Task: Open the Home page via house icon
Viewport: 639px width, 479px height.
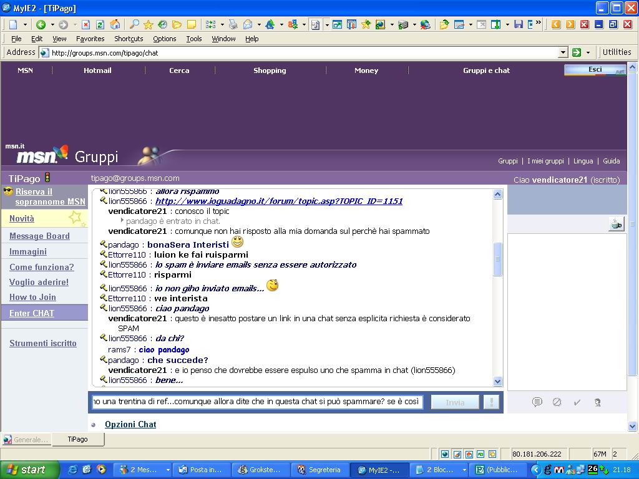Action: [115, 24]
